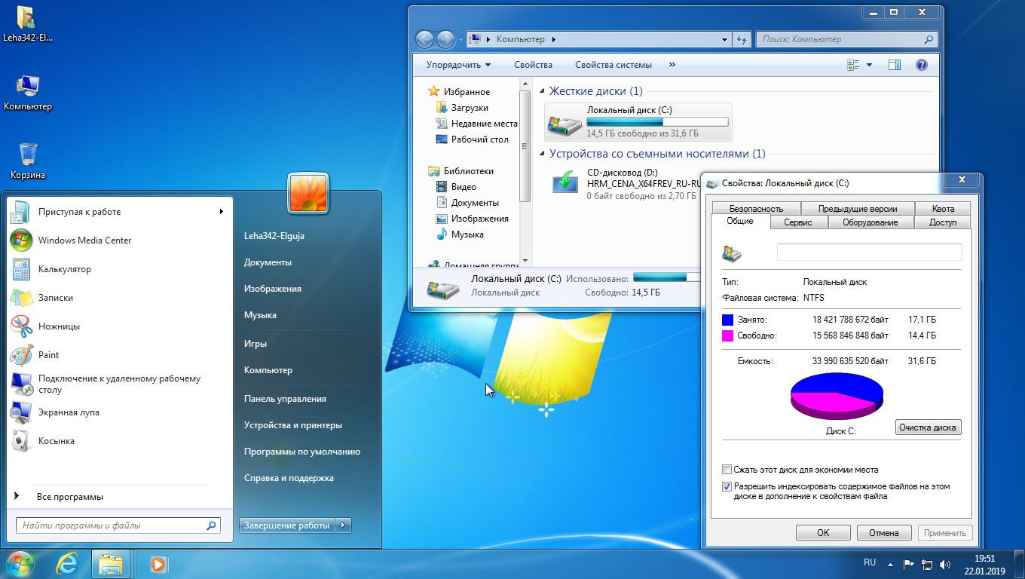
Task: Open the Корзина recycle bin icon
Action: click(28, 161)
